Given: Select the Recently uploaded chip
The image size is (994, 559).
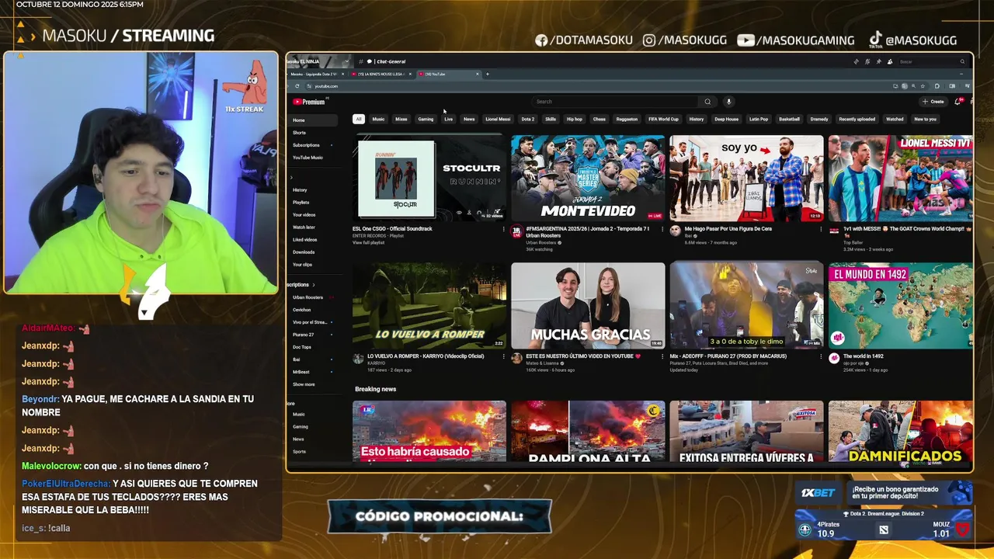Looking at the screenshot, I should 857,119.
